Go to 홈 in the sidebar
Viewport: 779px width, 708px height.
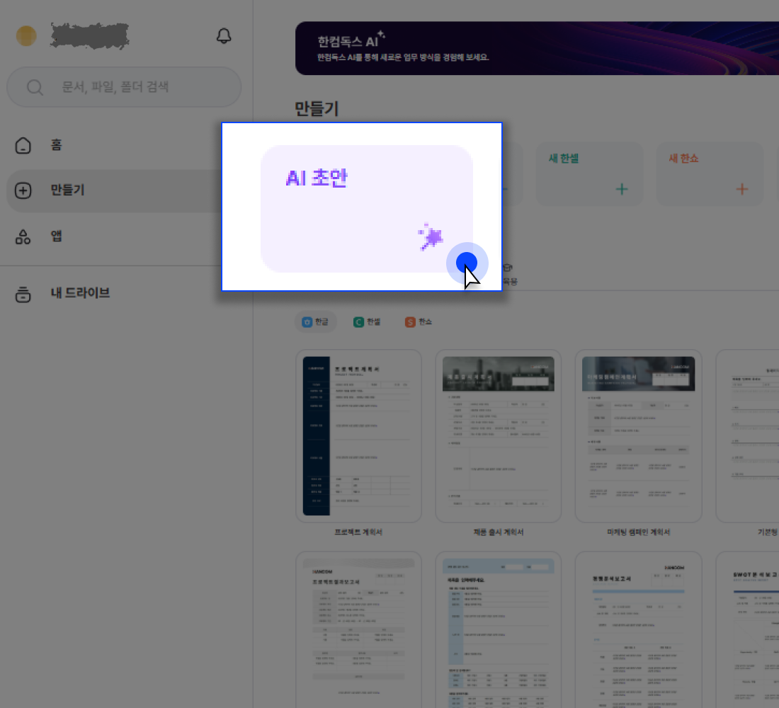[x=113, y=145]
